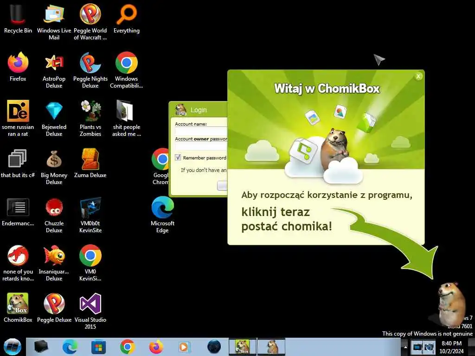475x356 pixels.
Task: Launch Microsoft Edge from the taskbar
Action: point(70,347)
